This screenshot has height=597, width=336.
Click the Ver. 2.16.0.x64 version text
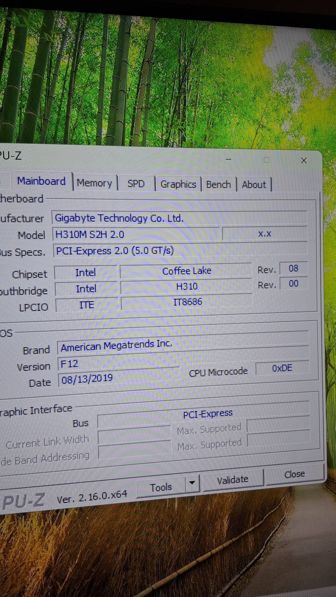click(92, 497)
